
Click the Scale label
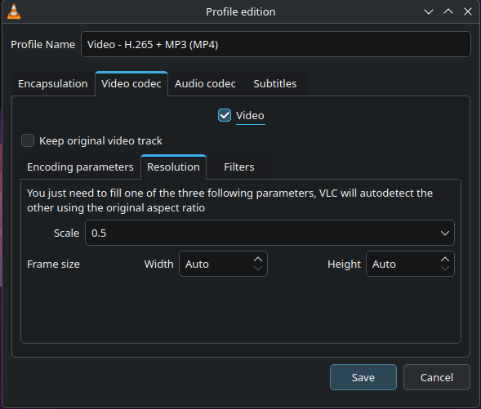(66, 233)
